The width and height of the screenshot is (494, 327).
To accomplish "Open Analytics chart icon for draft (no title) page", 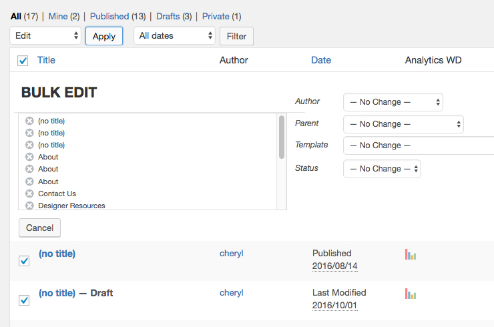I will pyautogui.click(x=411, y=294).
